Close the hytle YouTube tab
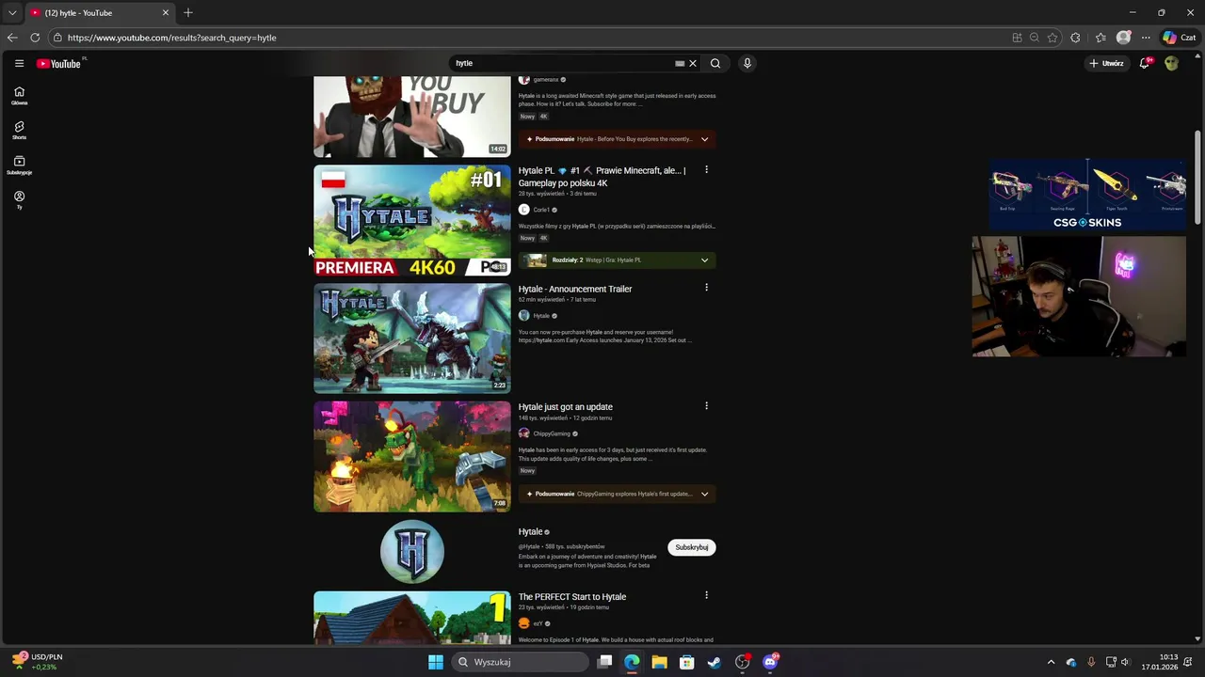The image size is (1205, 677). point(166,12)
